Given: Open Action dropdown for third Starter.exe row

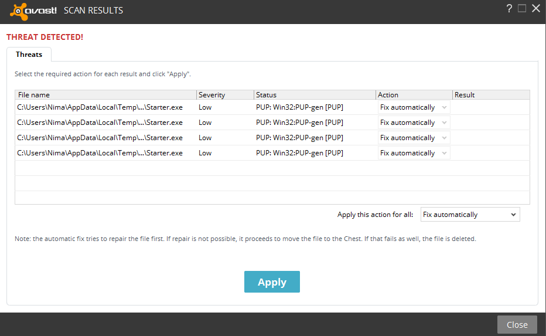Looking at the screenshot, I should pyautogui.click(x=414, y=138).
